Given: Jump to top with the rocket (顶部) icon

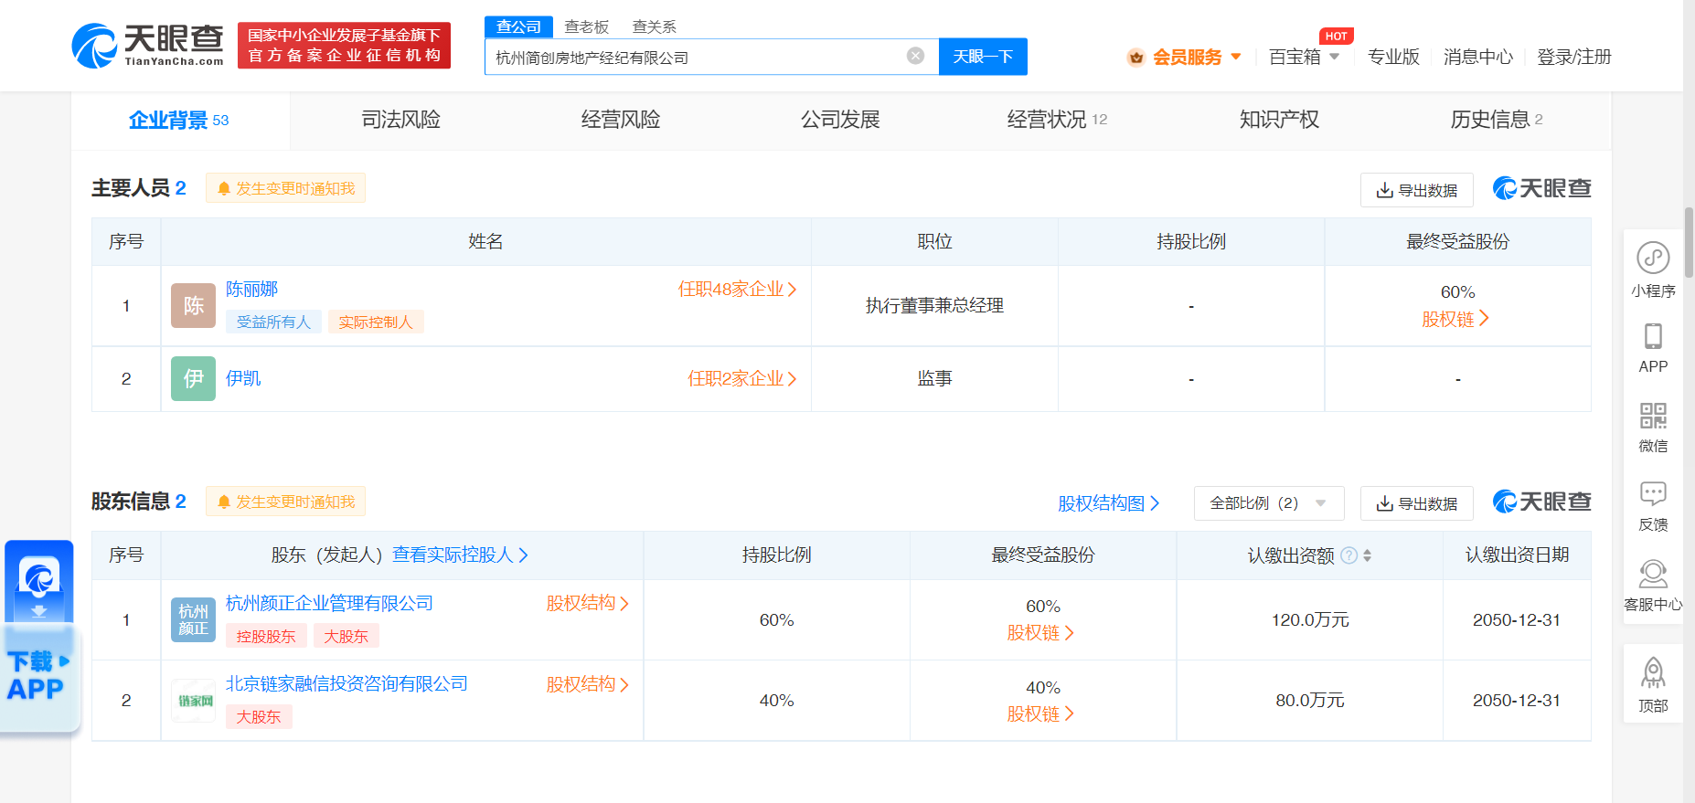Looking at the screenshot, I should tap(1653, 673).
